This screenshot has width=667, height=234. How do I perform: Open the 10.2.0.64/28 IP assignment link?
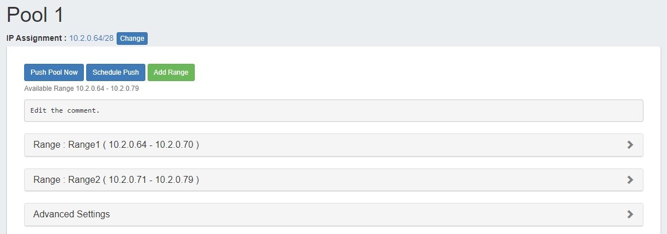pyautogui.click(x=91, y=39)
